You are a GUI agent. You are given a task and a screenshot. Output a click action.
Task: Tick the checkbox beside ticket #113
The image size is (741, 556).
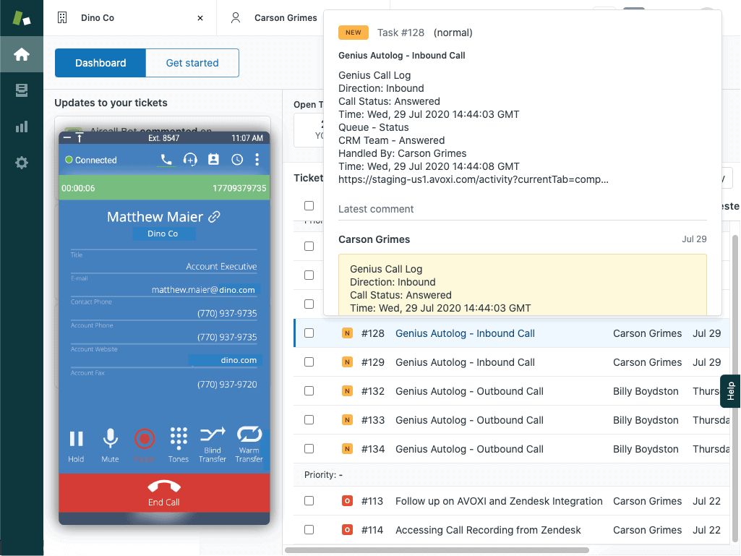pyautogui.click(x=309, y=501)
